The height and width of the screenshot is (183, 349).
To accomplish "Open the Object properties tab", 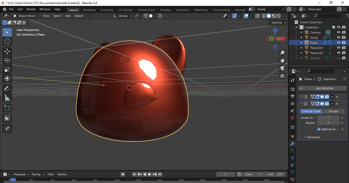I will click(x=293, y=136).
